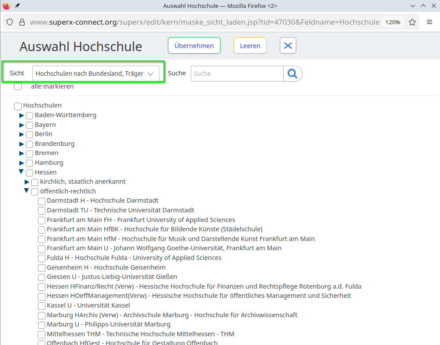Bookmark page with star icon
The width and height of the screenshot is (440, 345).
click(x=412, y=22)
